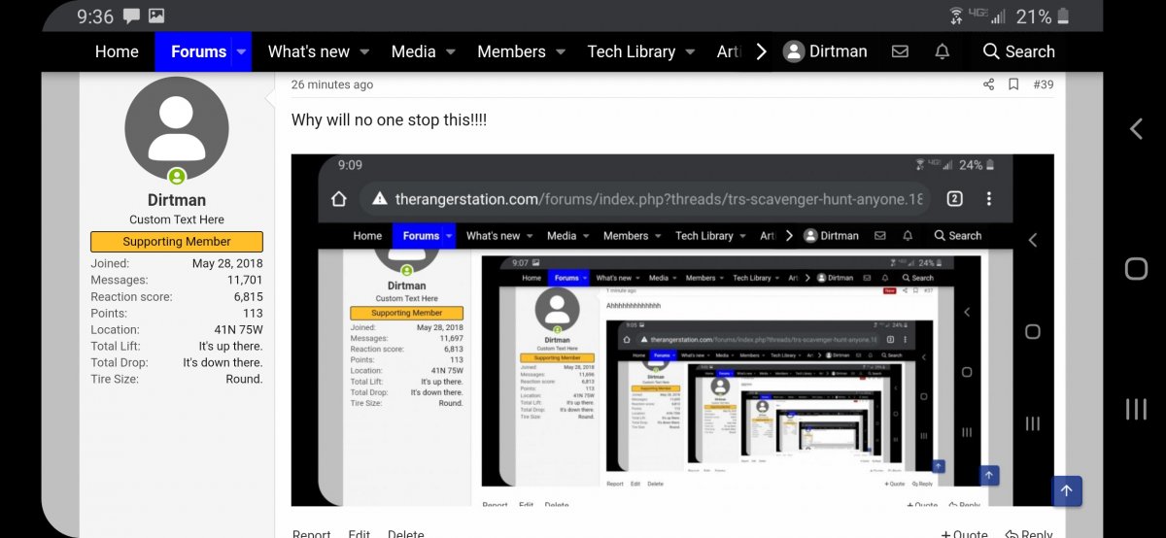
Task: Bookmark post #39
Action: (x=1013, y=84)
